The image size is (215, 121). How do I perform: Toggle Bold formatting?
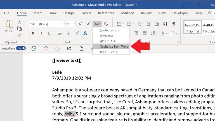tap(33, 33)
